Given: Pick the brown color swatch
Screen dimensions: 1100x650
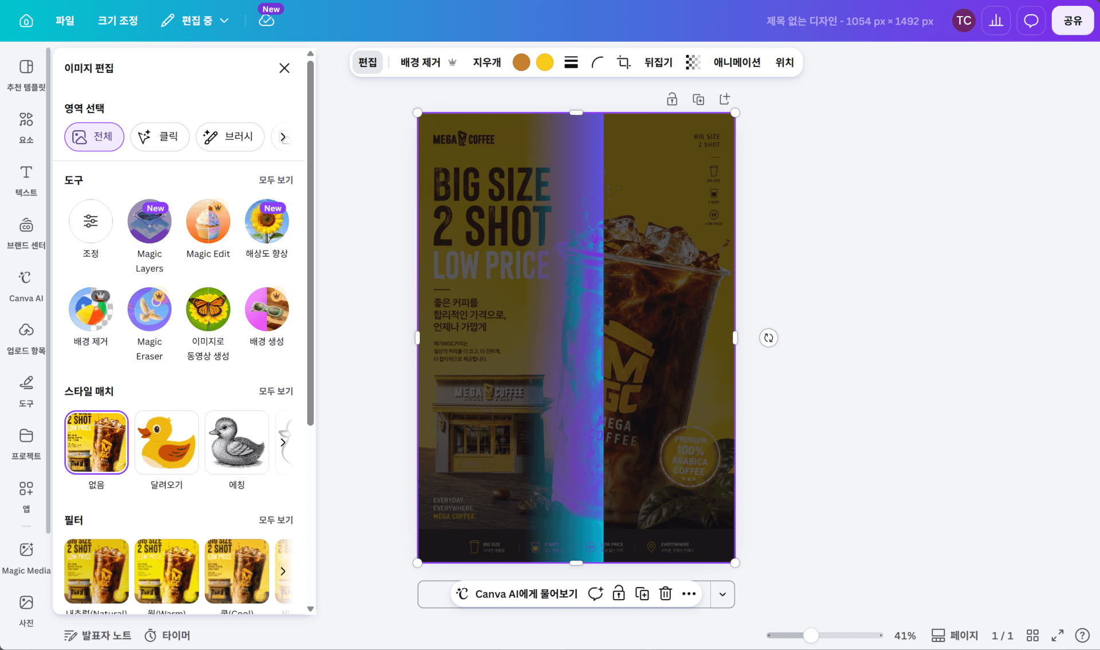Looking at the screenshot, I should pyautogui.click(x=521, y=62).
